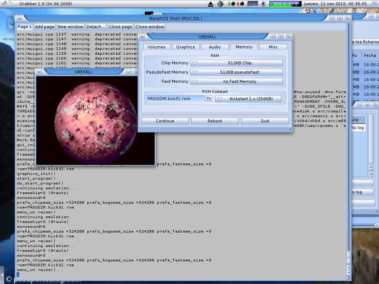379x284 pixels.
Task: Open the Chip Memory dropdown
Action: 237,63
